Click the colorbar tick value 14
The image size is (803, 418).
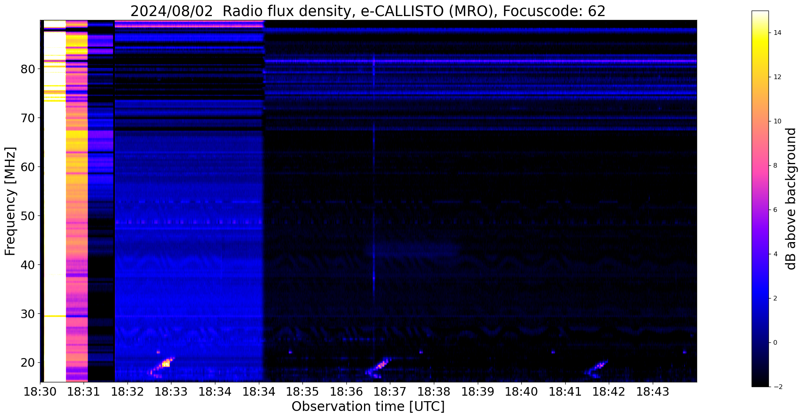click(777, 33)
